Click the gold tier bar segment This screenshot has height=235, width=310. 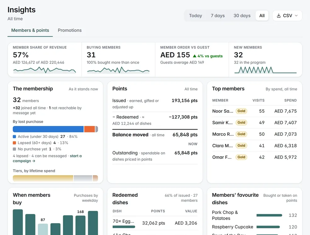[x=43, y=178]
